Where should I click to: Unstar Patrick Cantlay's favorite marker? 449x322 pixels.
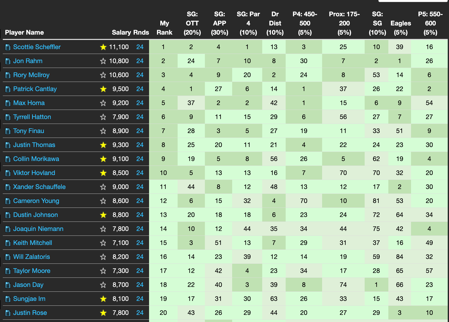click(103, 89)
